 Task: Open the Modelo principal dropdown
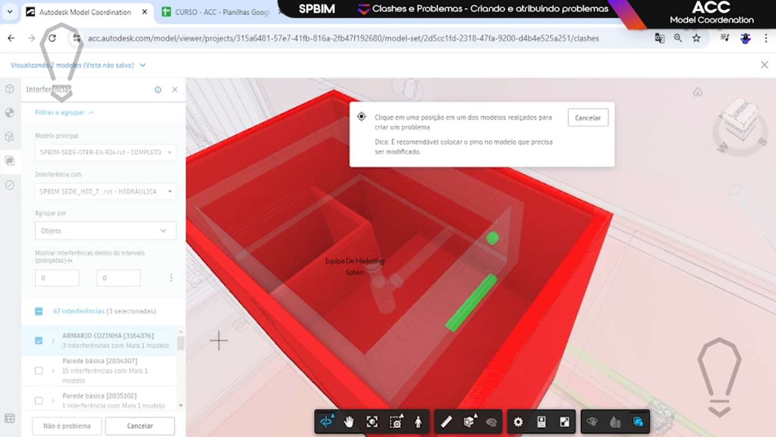click(106, 153)
